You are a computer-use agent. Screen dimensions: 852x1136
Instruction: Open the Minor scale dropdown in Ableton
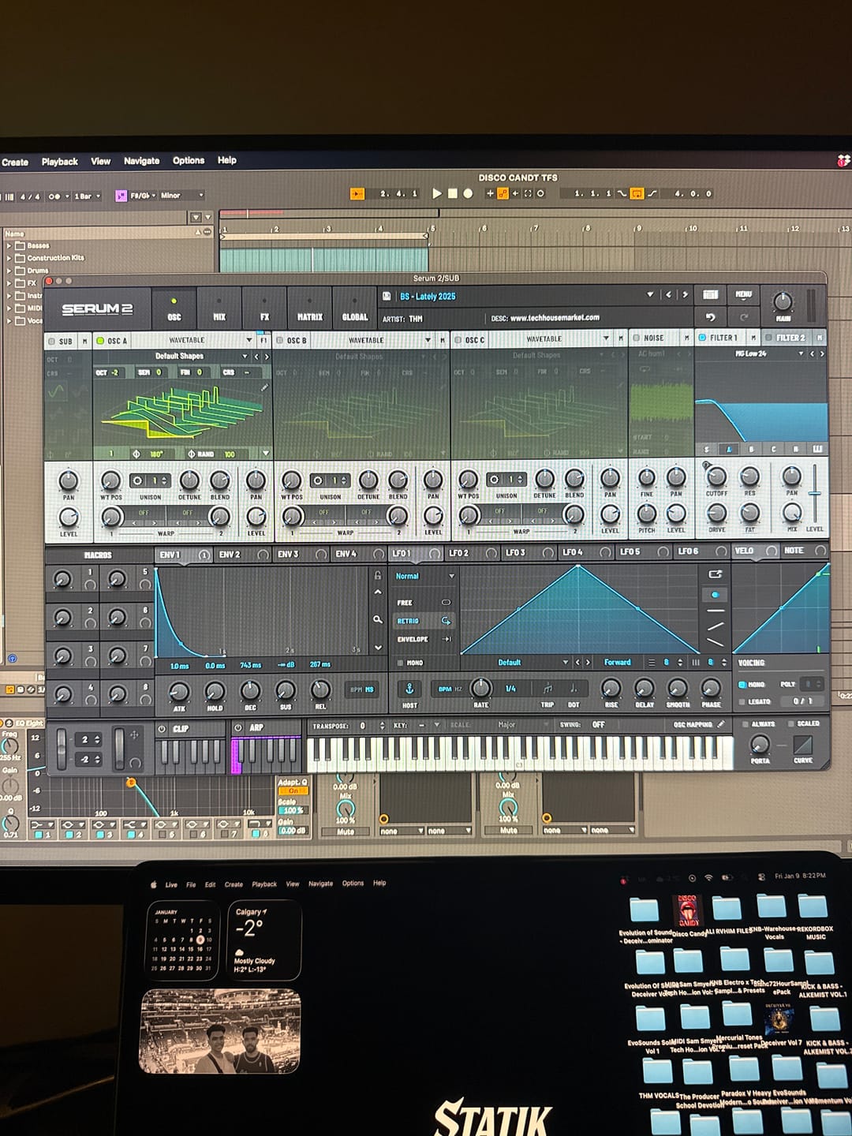click(183, 195)
